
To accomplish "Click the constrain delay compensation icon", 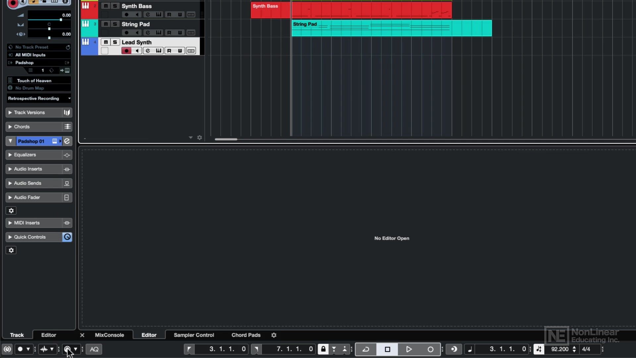I will point(7,349).
